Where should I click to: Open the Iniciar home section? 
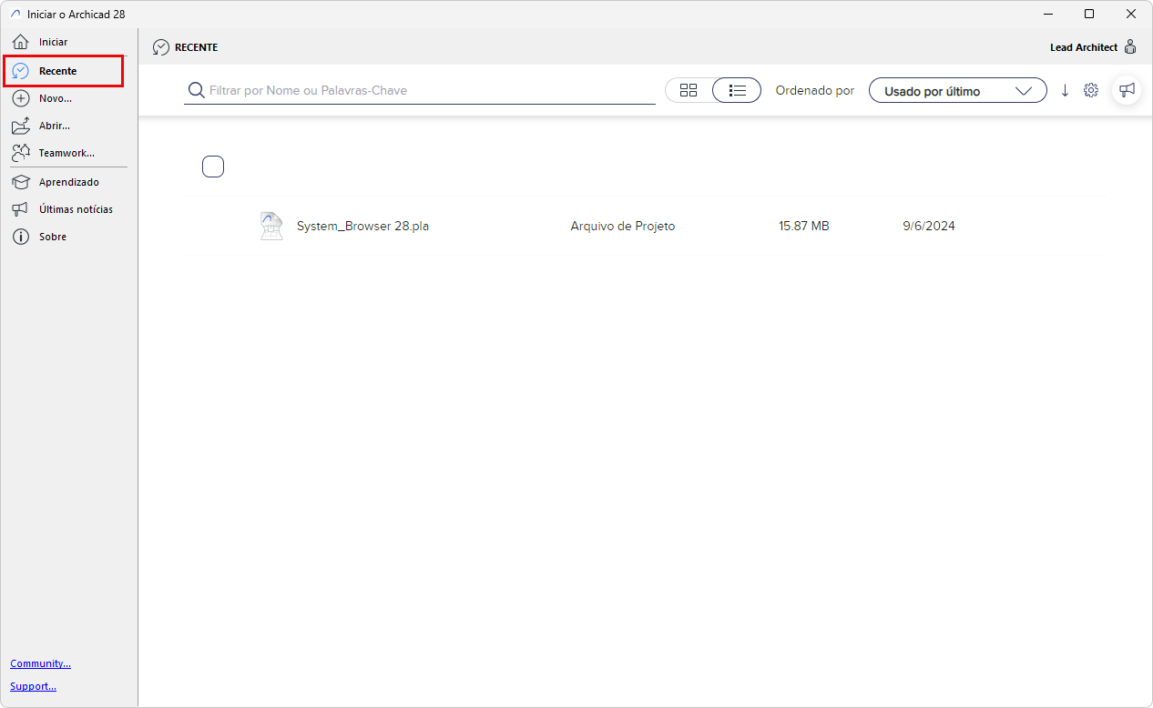click(x=53, y=42)
